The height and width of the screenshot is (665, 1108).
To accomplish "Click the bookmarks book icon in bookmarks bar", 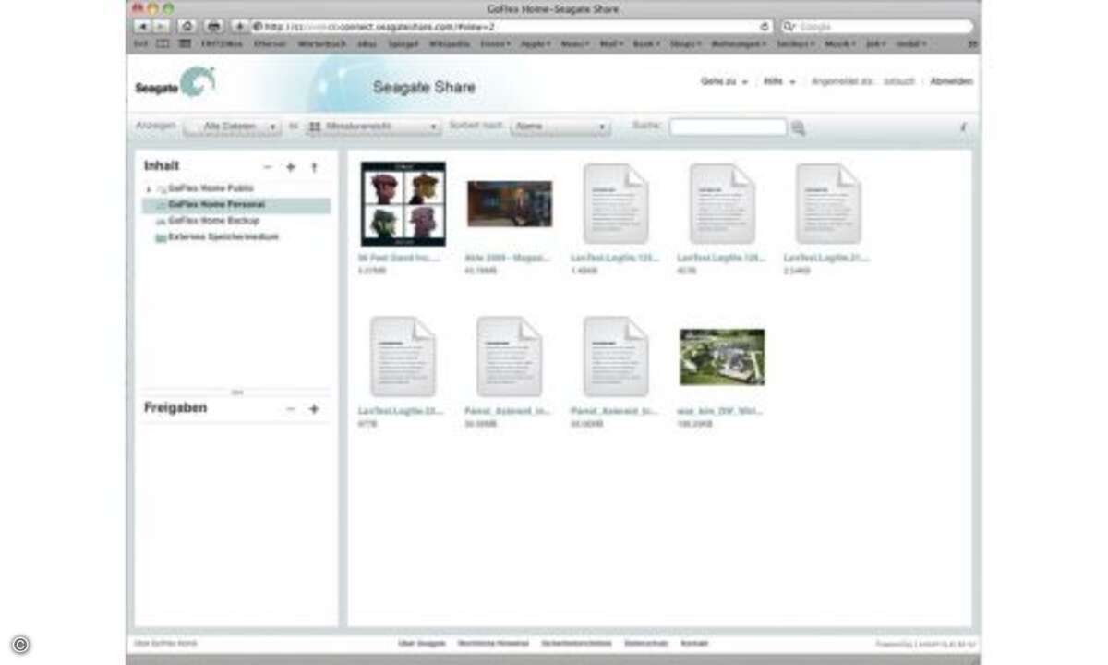I will 163,43.
